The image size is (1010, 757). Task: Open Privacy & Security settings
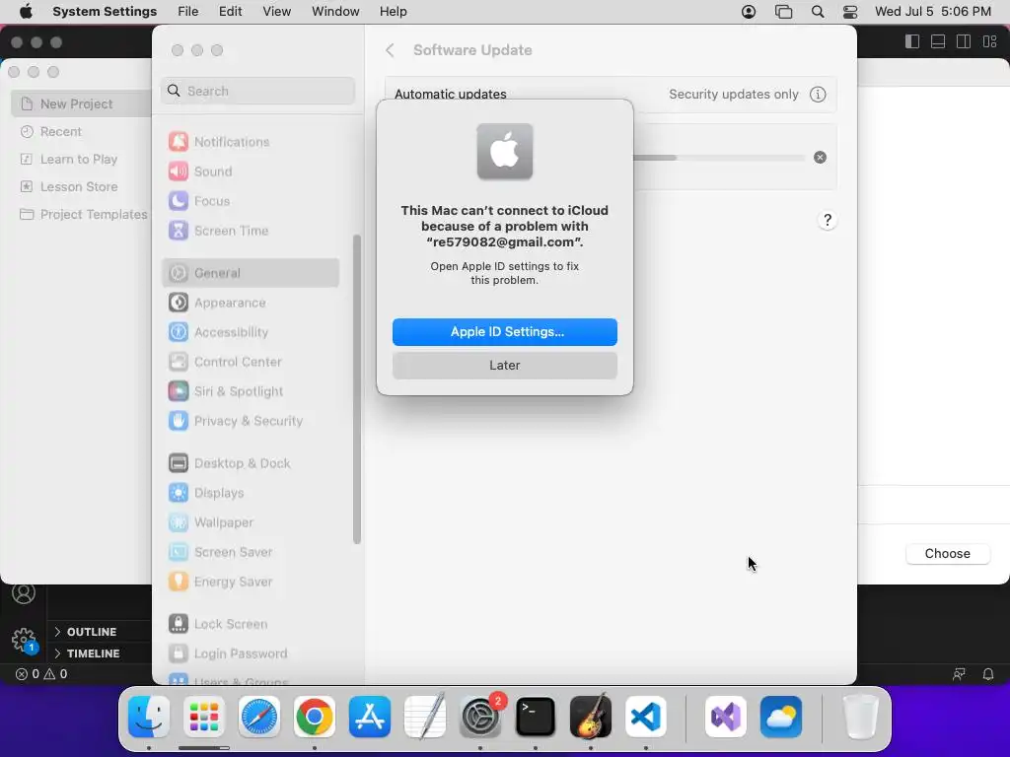251,421
